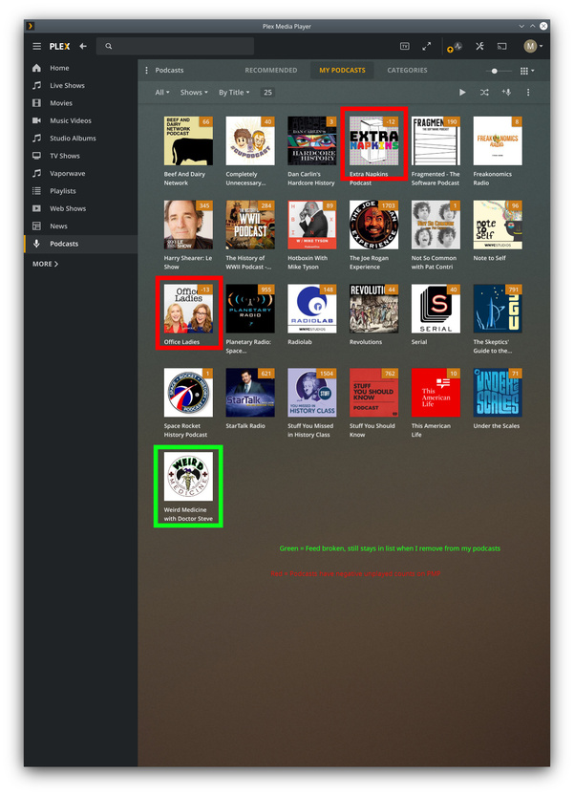This screenshot has width=574, height=795.
Task: Open the three-dot menu in the filter bar
Action: tap(528, 93)
